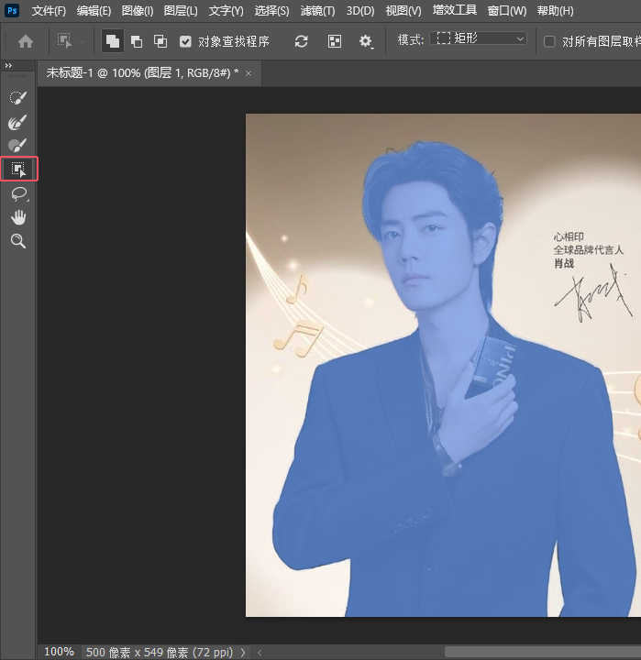This screenshot has width=641, height=660.
Task: Open the 视图(V) menu
Action: pos(403,10)
